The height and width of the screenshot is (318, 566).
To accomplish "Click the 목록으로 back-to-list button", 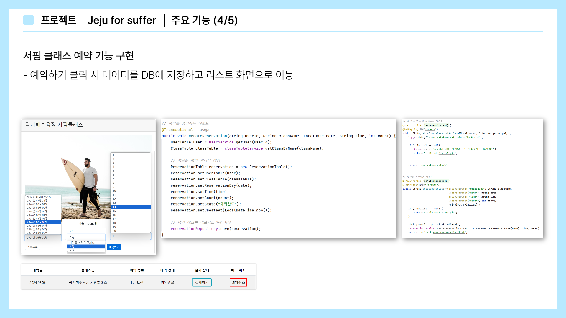I will 32,247.
